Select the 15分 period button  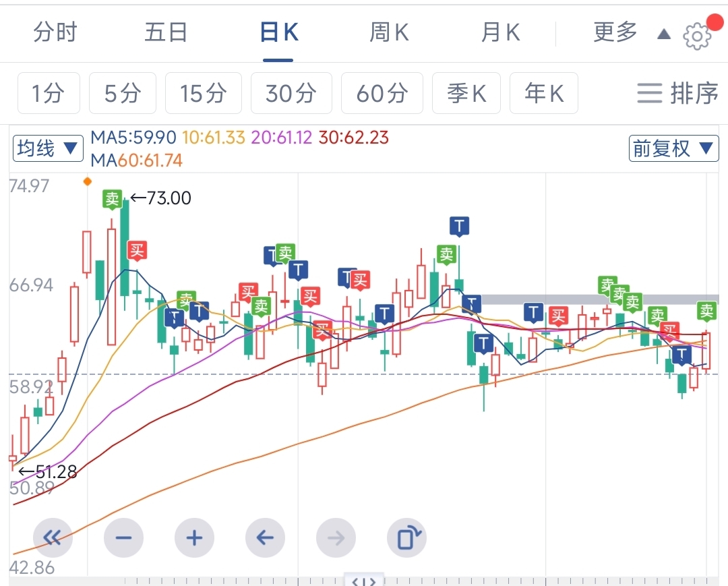204,93
